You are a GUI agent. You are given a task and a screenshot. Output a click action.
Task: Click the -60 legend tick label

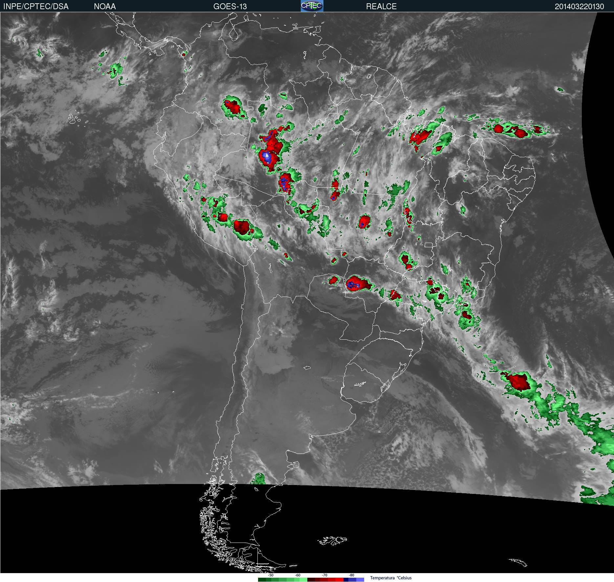pyautogui.click(x=297, y=575)
